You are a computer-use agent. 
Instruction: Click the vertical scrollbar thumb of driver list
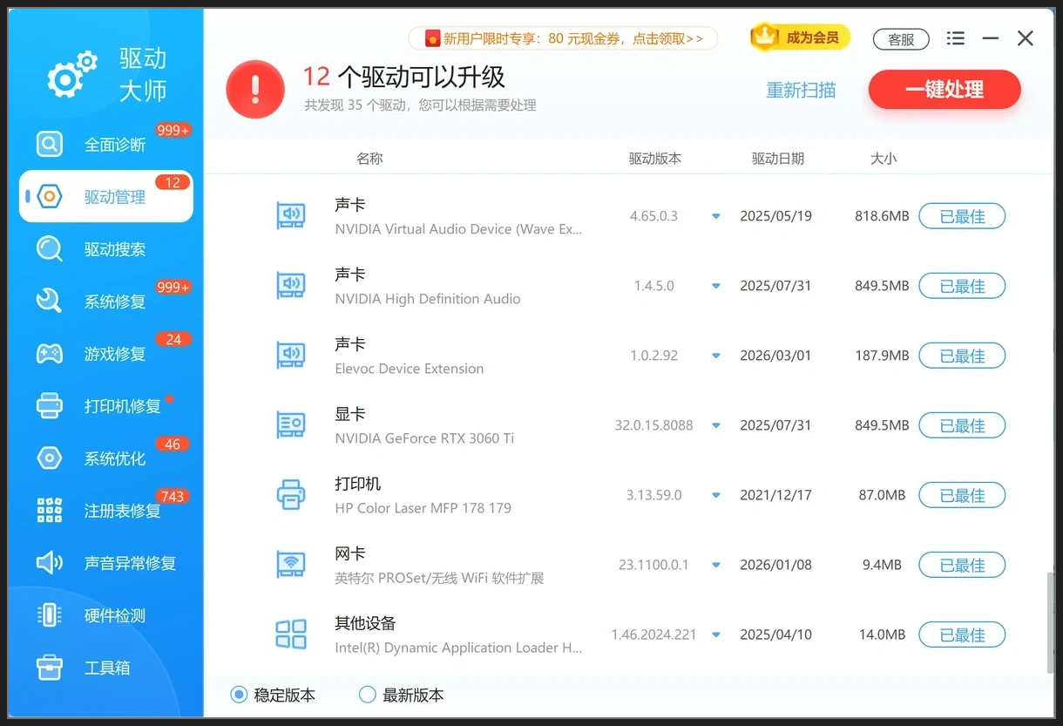(x=1049, y=622)
